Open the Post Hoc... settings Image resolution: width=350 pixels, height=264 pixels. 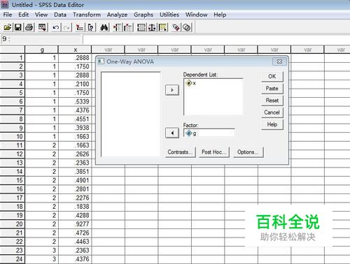[x=214, y=152]
